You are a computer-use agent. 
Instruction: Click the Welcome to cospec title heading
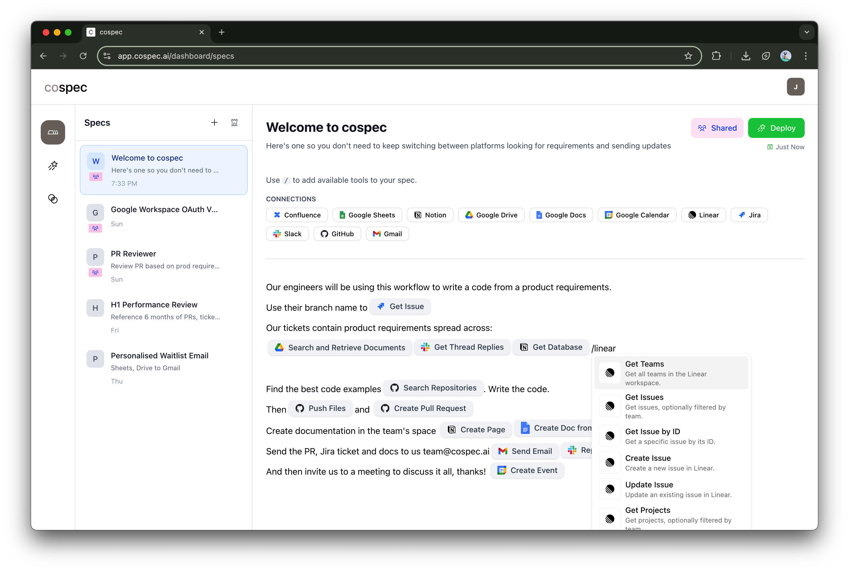click(x=326, y=127)
